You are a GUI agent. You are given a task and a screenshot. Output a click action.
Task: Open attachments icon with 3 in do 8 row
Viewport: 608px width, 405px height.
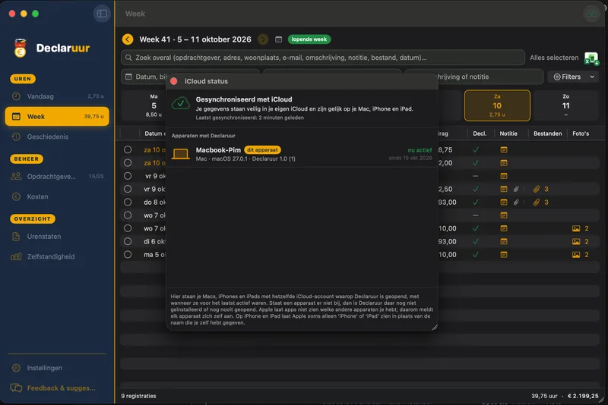[540, 202]
